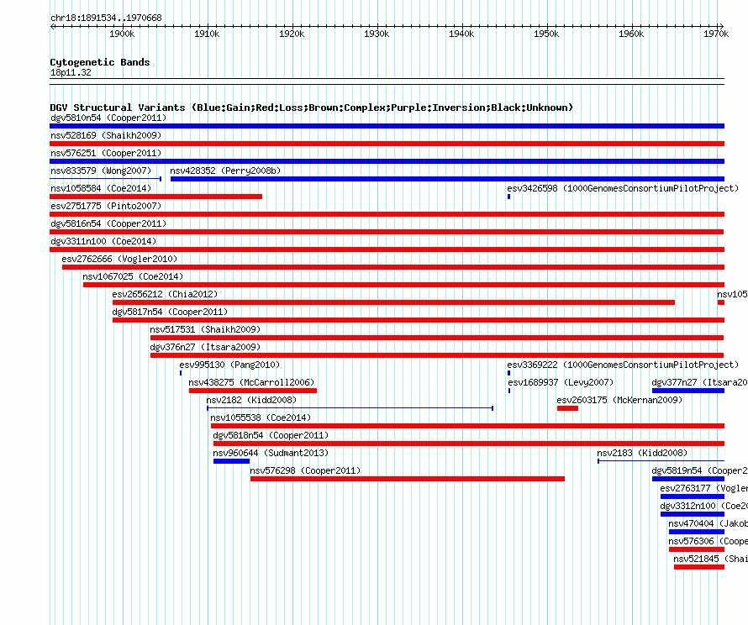Select the esv2603175 (McKernan2009) red bar
Image resolution: width=748 pixels, height=625 pixels.
click(567, 408)
